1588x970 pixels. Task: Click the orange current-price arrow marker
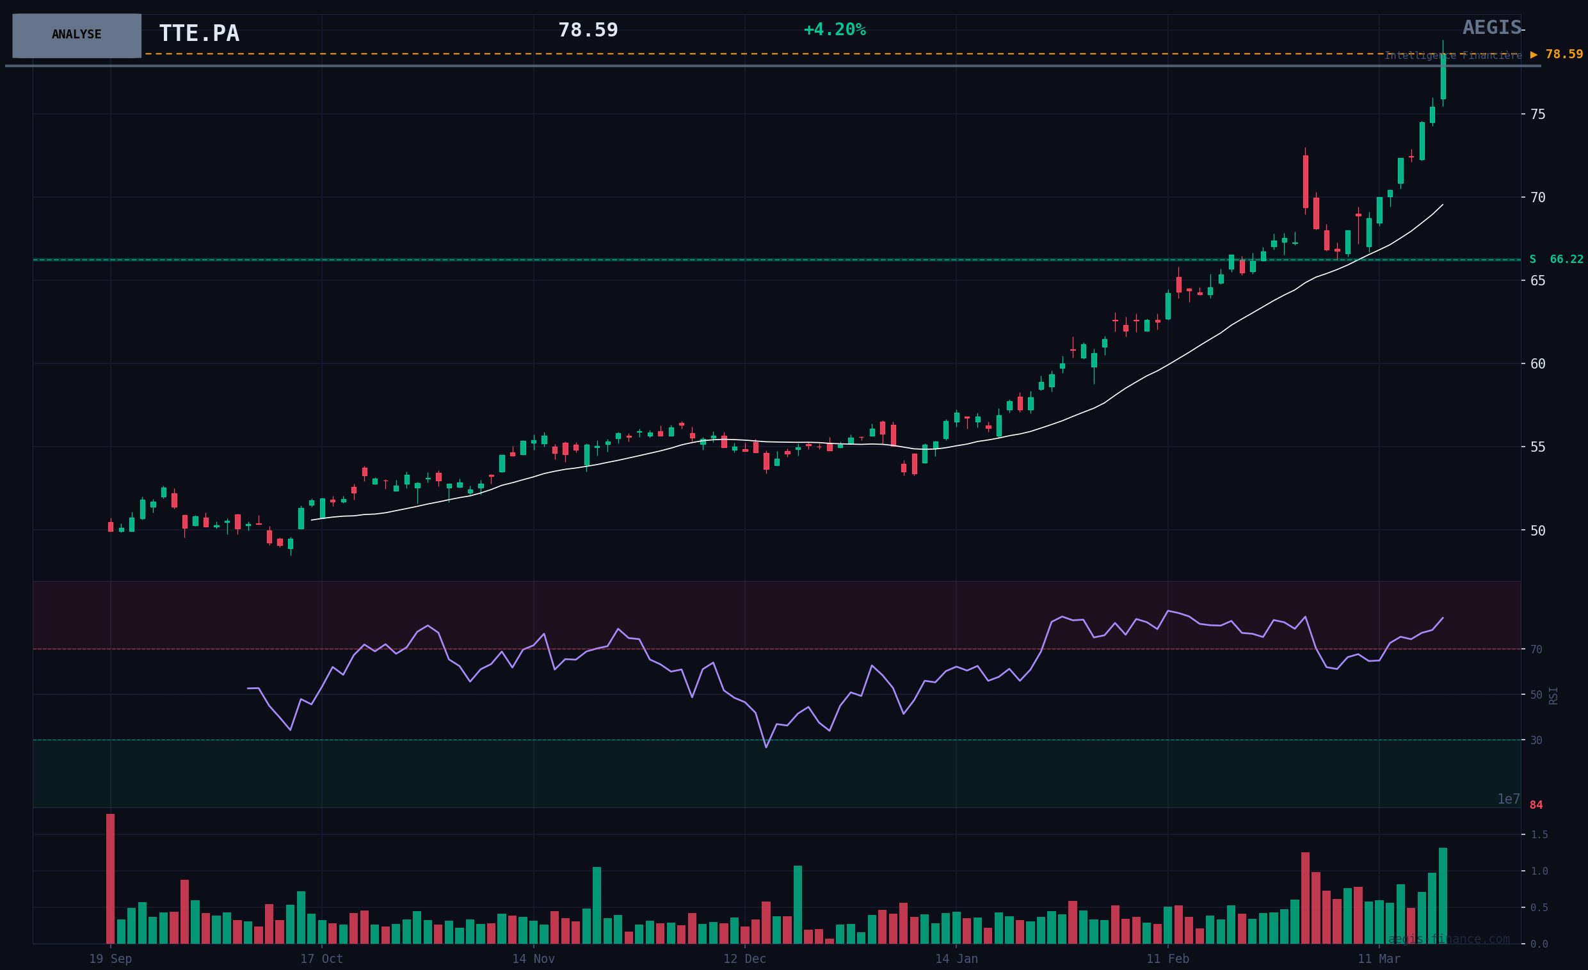1534,55
